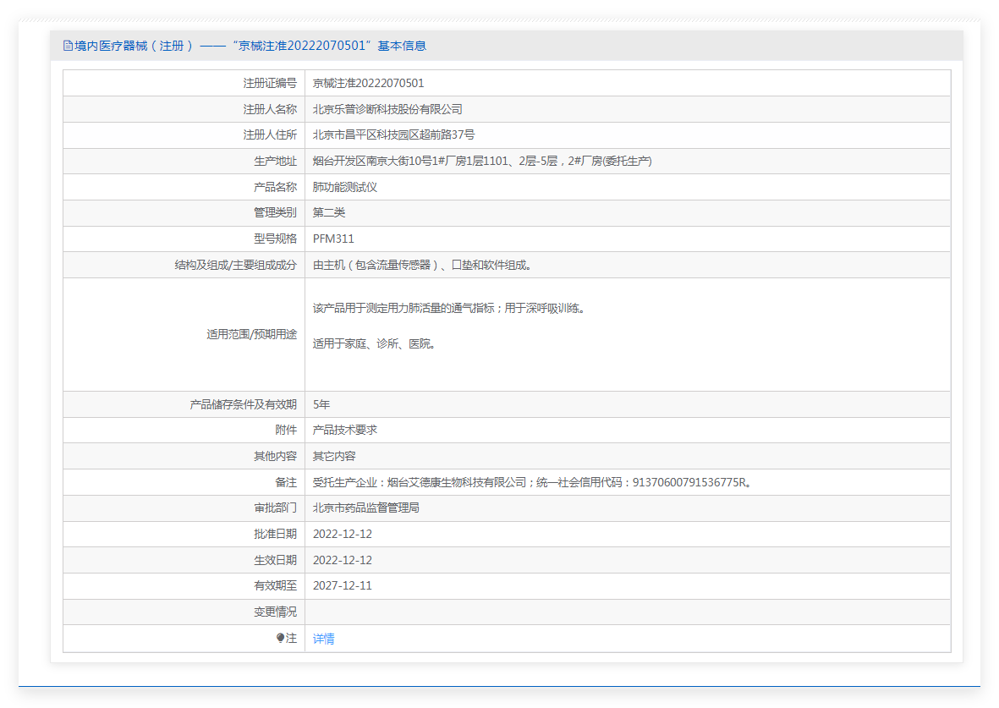Click the lightbulb note icon beside 注
Image resolution: width=999 pixels, height=708 pixels.
coord(280,638)
